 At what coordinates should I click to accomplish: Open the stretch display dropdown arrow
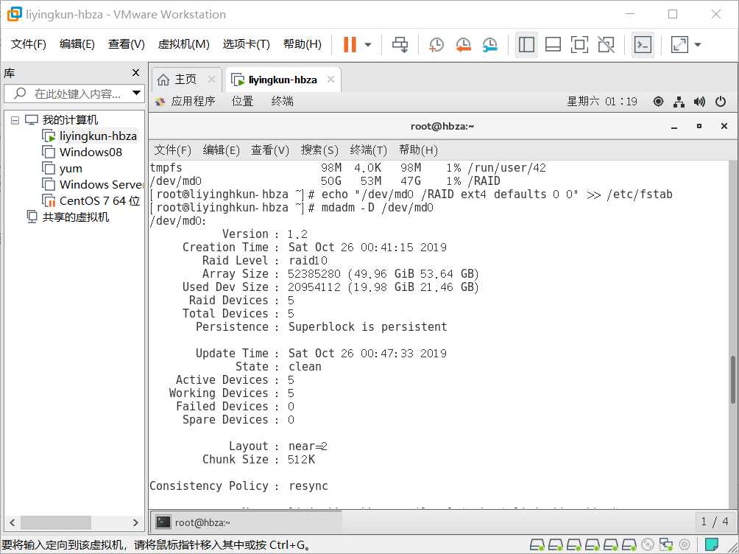[698, 45]
